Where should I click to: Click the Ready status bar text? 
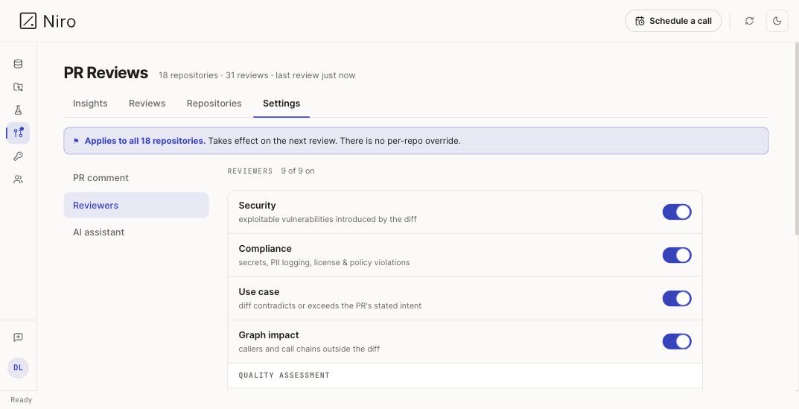pyautogui.click(x=22, y=400)
